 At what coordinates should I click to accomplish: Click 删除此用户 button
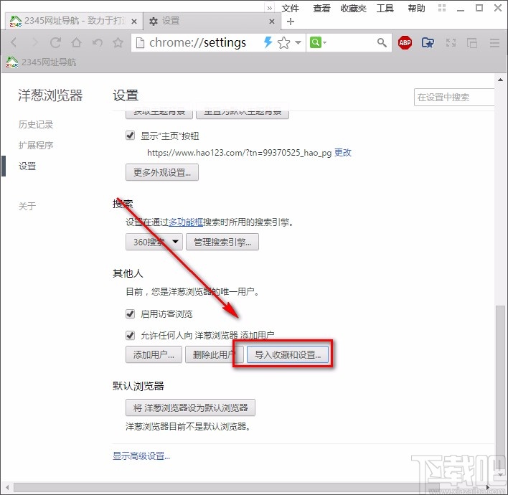[214, 354]
